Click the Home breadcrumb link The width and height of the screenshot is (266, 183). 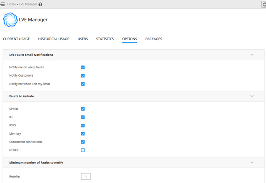point(11,4)
